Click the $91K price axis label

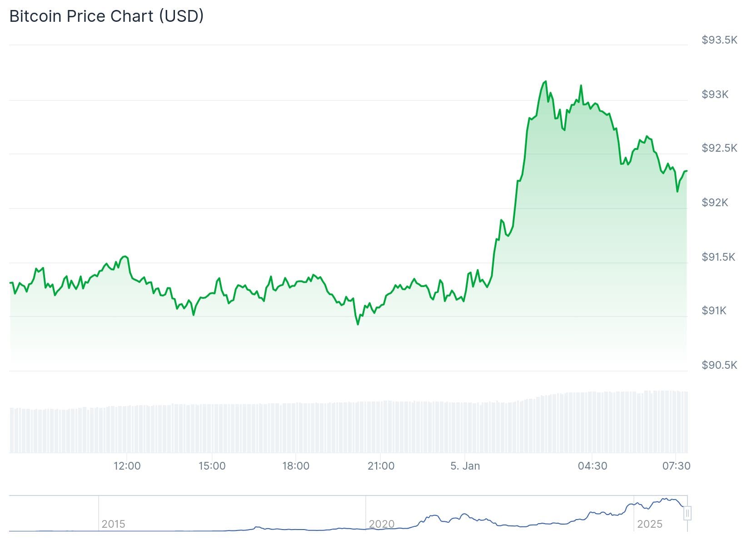(714, 311)
